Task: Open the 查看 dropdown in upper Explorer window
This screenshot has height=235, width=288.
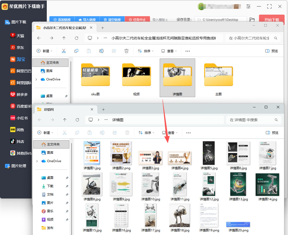Action: tap(169, 51)
